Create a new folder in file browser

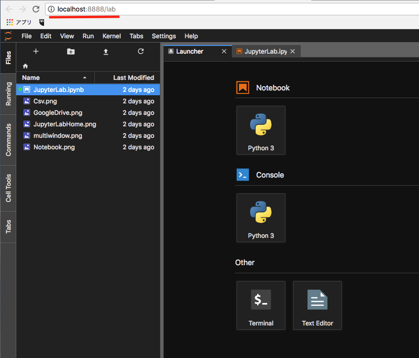(71, 51)
